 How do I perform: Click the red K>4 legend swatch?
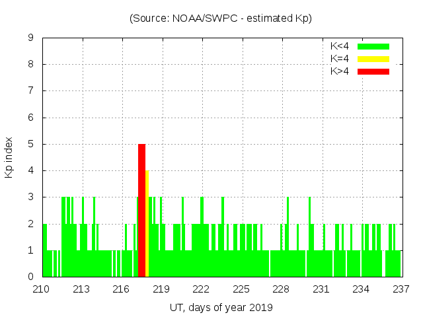[x=373, y=71]
